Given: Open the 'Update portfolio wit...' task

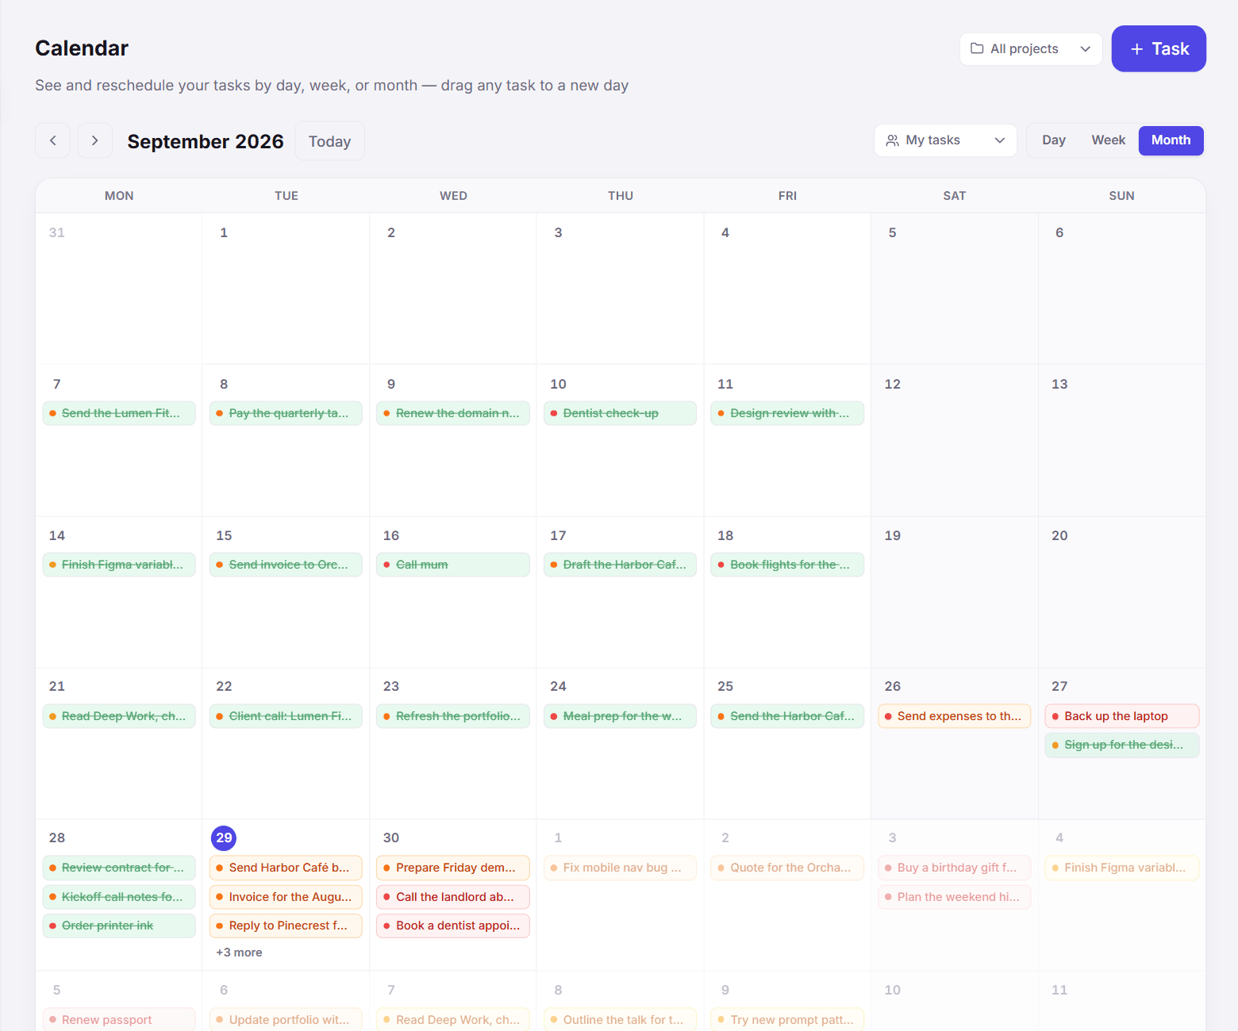Looking at the screenshot, I should pyautogui.click(x=286, y=1019).
